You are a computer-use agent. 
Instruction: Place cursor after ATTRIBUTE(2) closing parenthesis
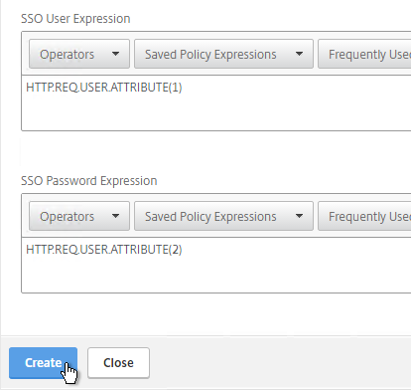coord(183,250)
